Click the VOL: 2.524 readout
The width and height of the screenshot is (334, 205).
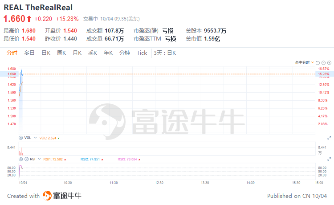click(x=48, y=138)
